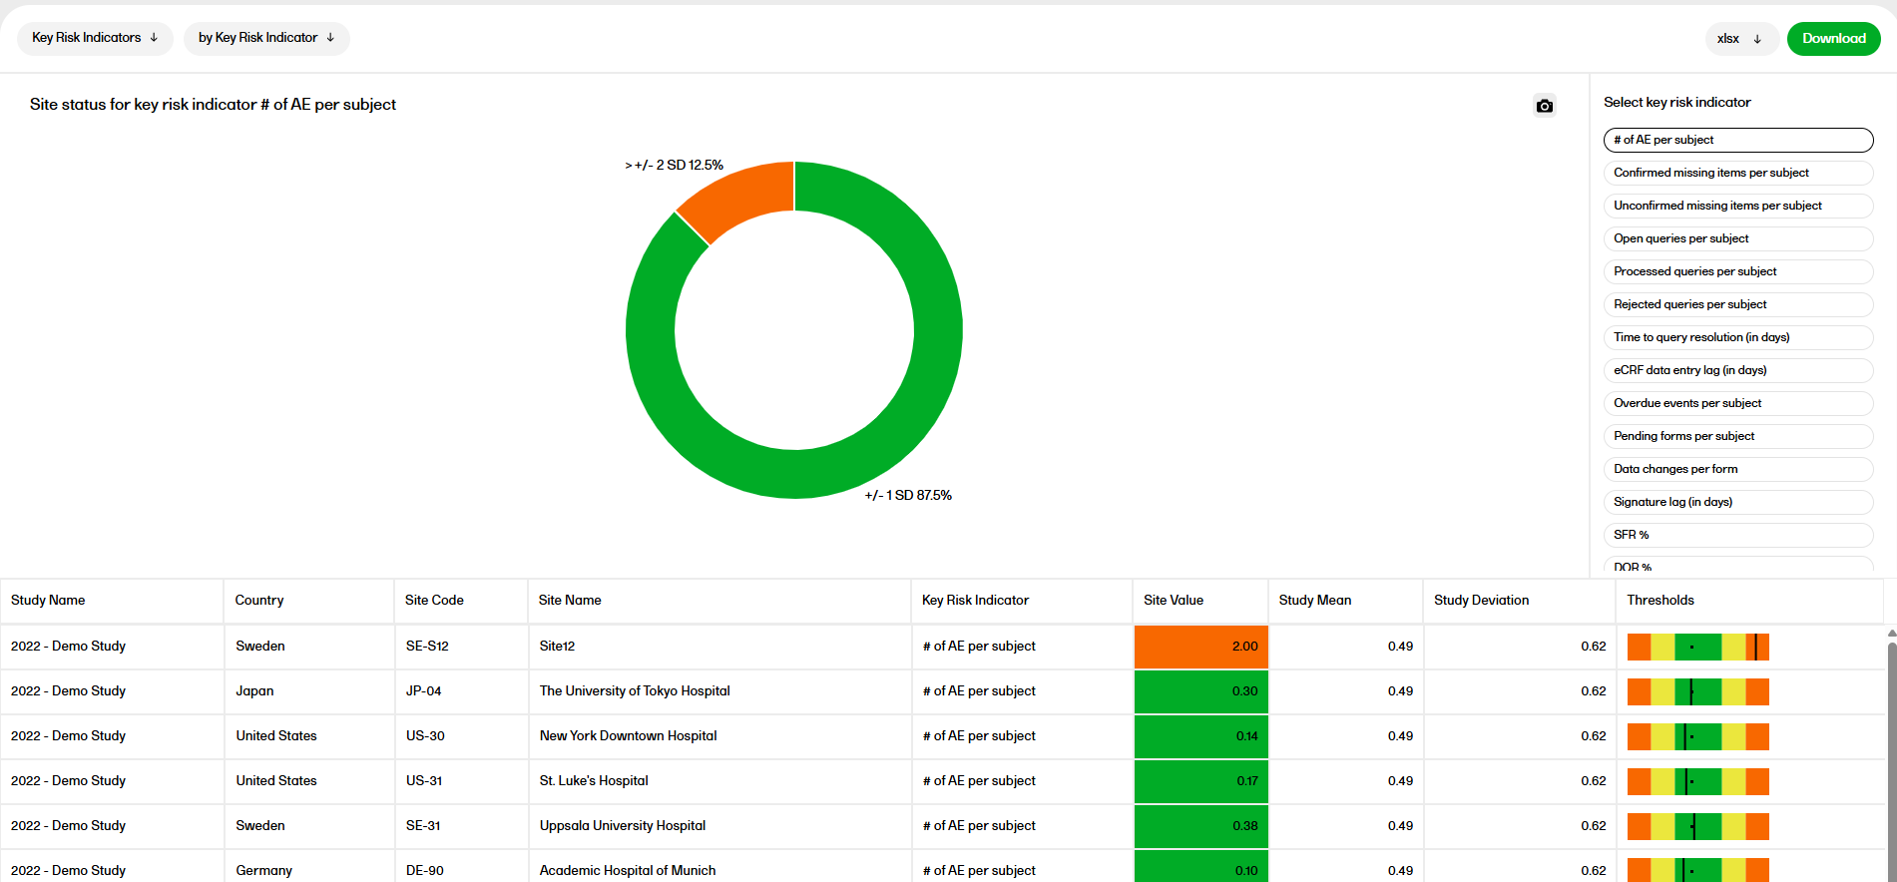Viewport: 1897px width, 882px height.
Task: Choose the 'SFR %' indicator option
Action: tap(1737, 535)
